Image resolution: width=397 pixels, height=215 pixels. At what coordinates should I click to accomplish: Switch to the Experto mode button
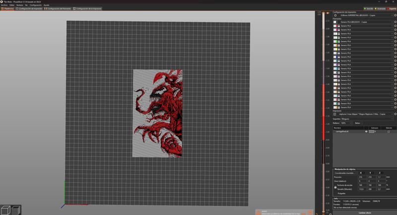pos(392,8)
